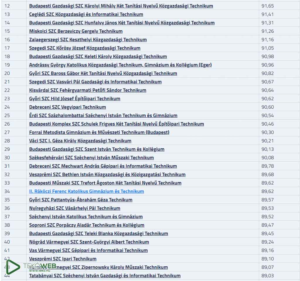300x281 pixels.
Task: Select score value 91,16
Action: pyautogui.click(x=267, y=40)
